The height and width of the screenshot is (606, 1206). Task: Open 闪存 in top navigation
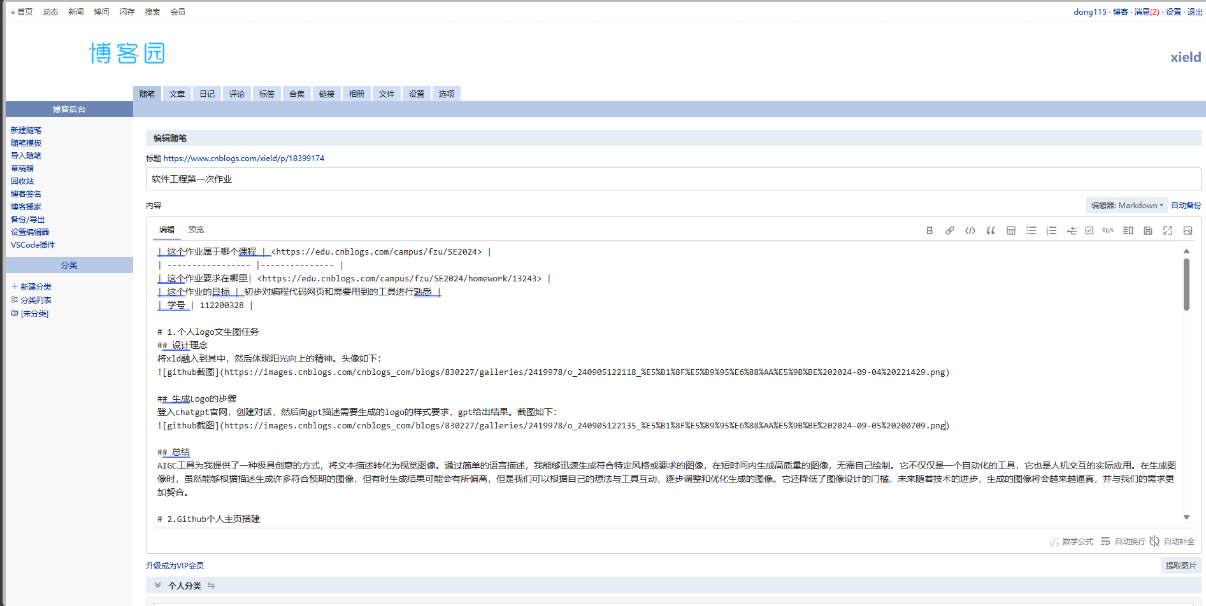point(127,11)
